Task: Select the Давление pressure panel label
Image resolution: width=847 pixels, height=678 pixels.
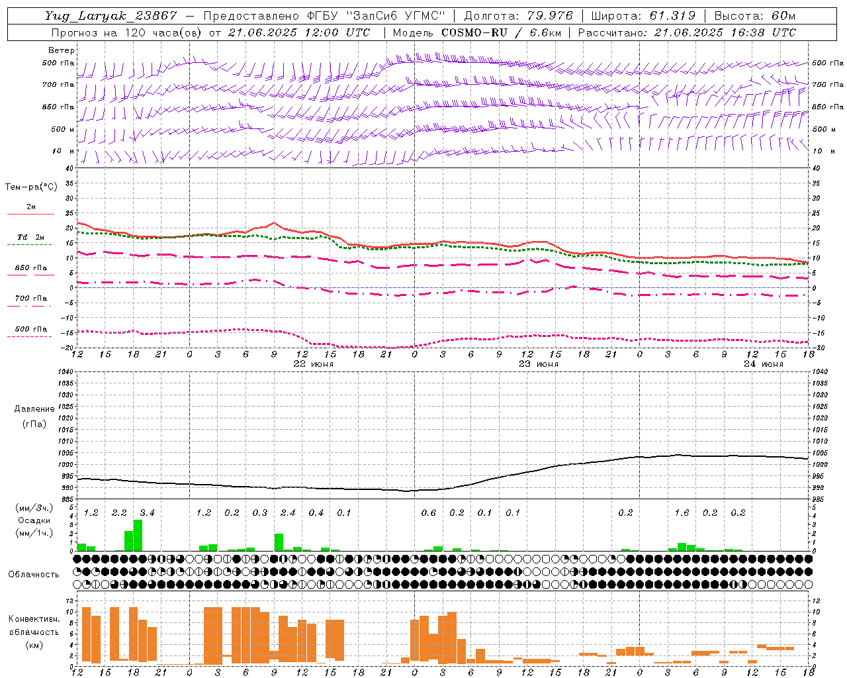Action: [34, 409]
